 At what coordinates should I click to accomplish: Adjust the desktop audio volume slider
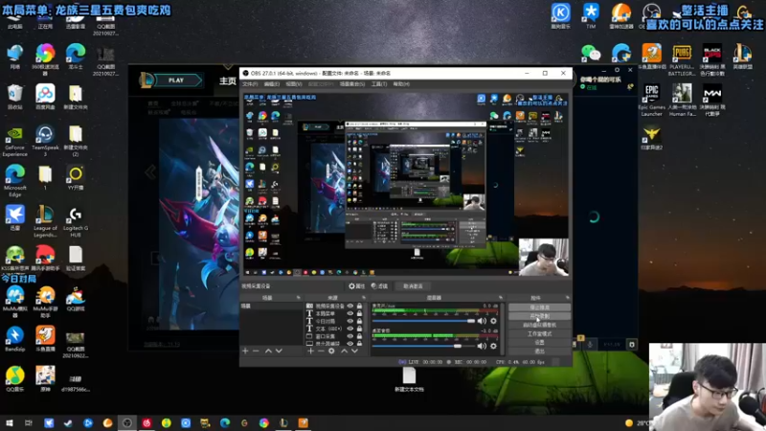423,346
